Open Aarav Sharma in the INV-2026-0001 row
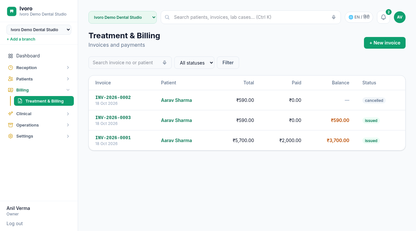The width and height of the screenshot is (416, 231). [x=176, y=140]
